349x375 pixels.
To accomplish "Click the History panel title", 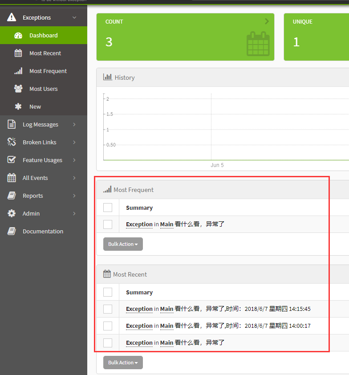I will [125, 77].
